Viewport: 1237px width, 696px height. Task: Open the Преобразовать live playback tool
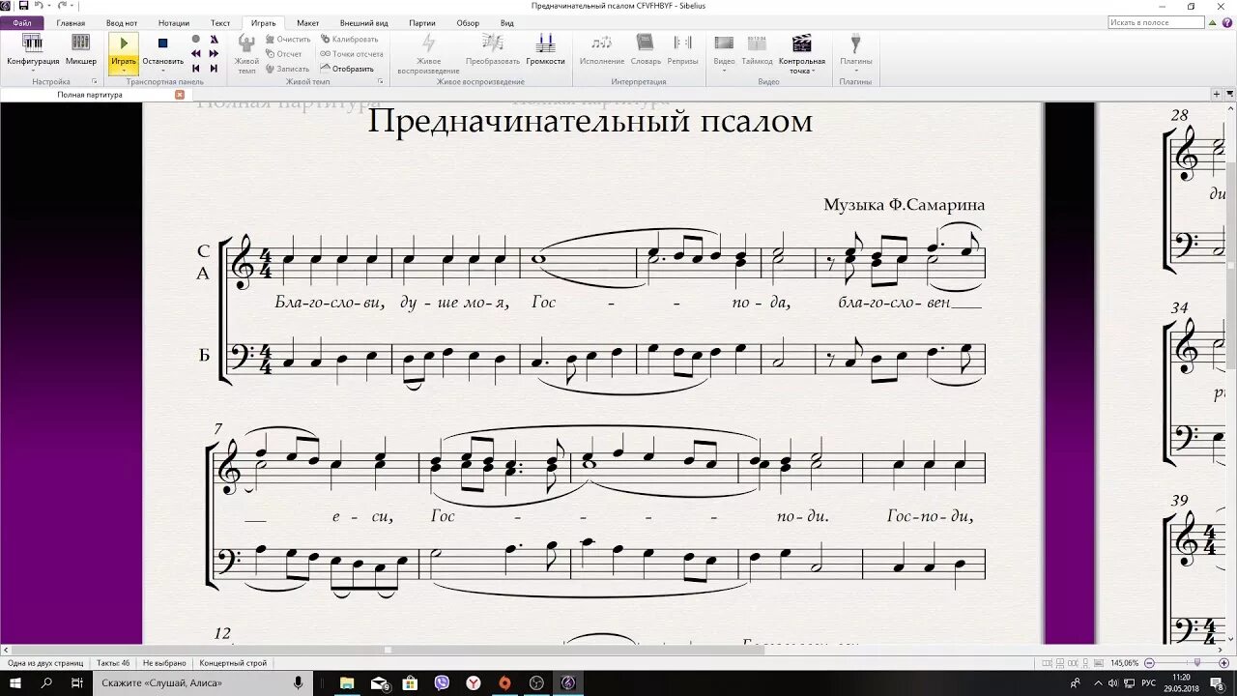[493, 49]
